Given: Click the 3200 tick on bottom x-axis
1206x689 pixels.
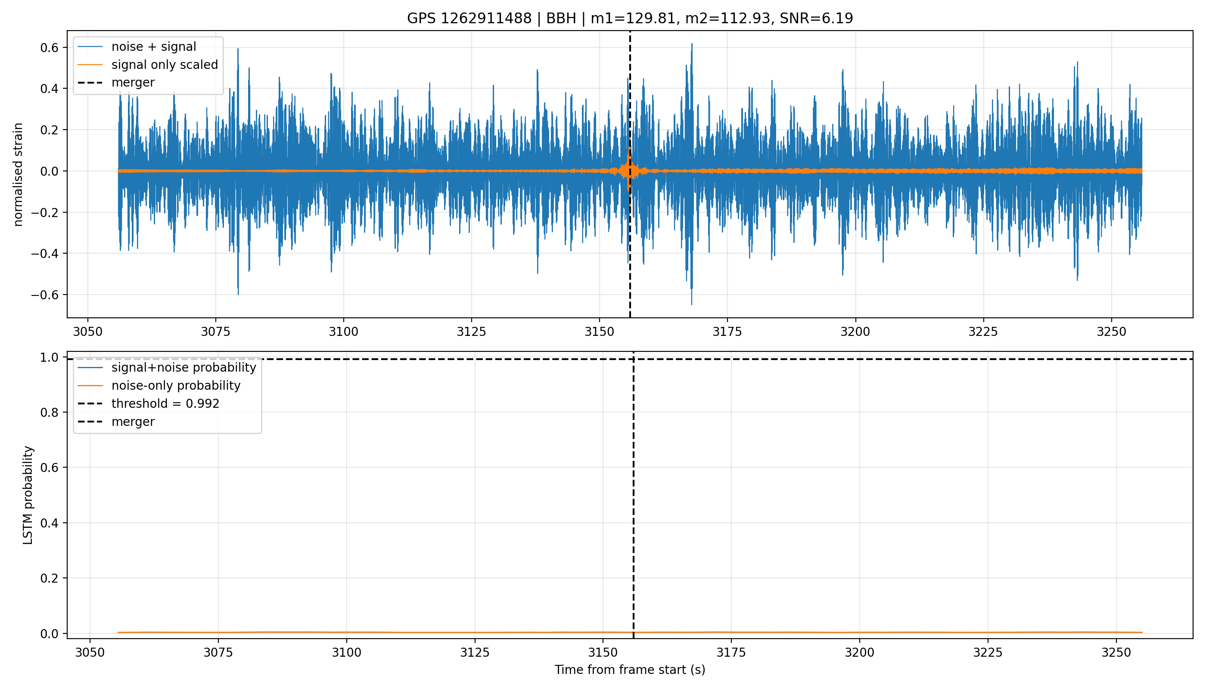Looking at the screenshot, I should coord(860,652).
